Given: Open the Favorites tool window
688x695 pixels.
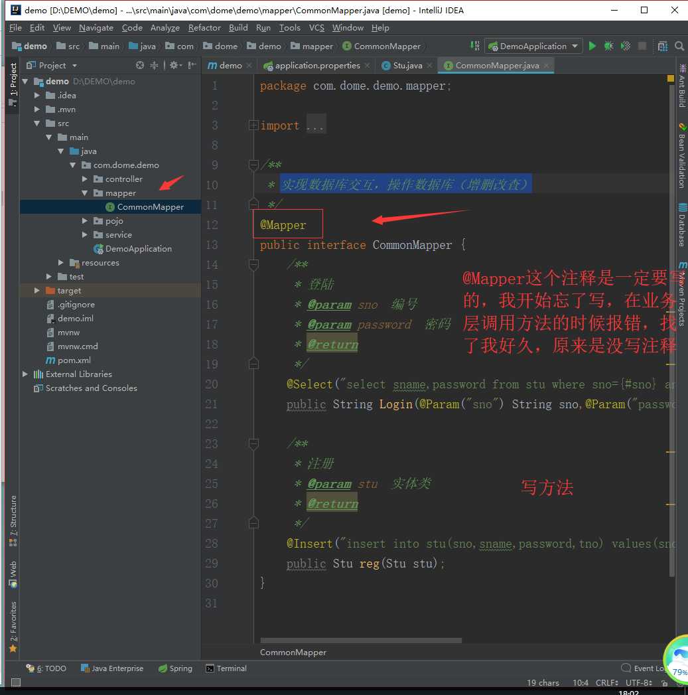Looking at the screenshot, I should pos(13,627).
